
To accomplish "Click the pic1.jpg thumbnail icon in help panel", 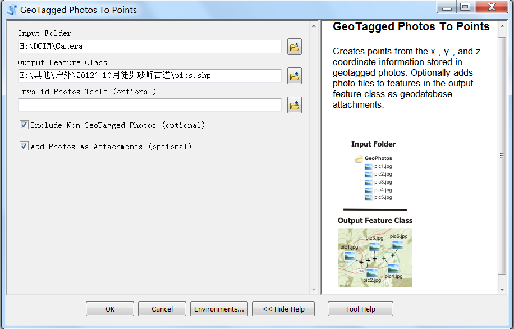I will [368, 166].
